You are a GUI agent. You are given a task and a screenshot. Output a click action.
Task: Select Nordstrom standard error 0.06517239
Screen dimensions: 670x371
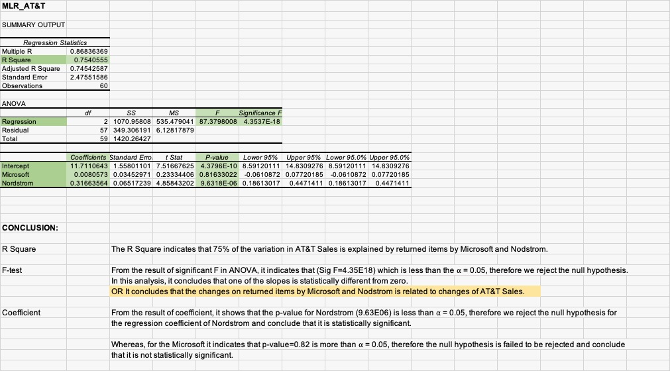[x=132, y=183]
